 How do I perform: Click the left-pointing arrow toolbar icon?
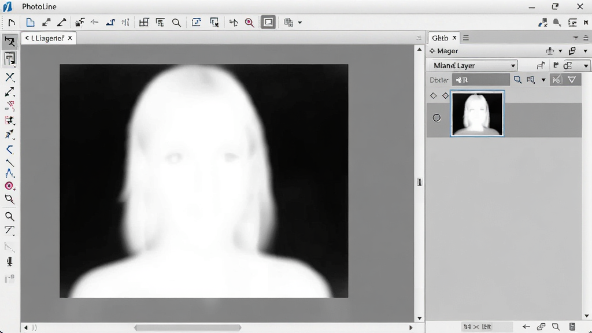pyautogui.click(x=94, y=23)
